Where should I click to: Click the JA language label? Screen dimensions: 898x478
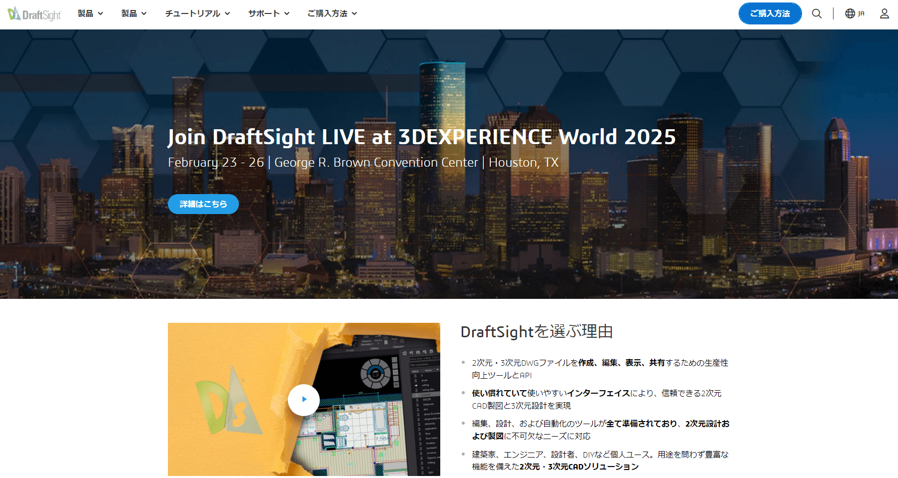(x=861, y=14)
